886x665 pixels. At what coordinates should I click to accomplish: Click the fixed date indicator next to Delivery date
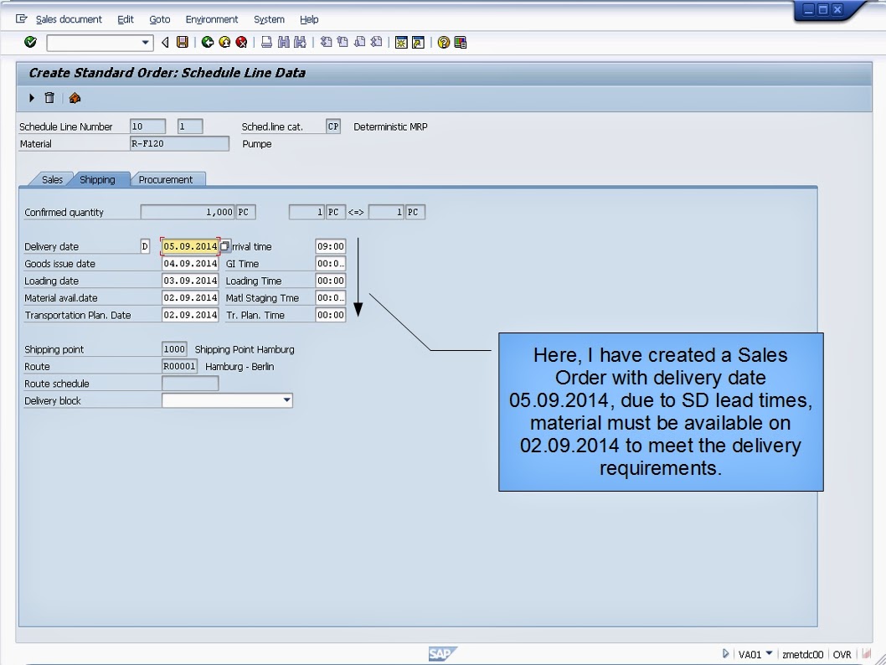(x=224, y=246)
